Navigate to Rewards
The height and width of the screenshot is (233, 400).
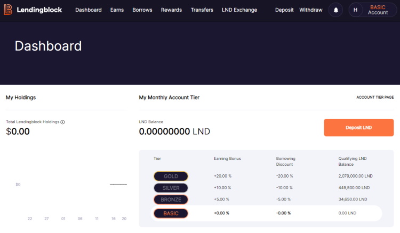171,10
